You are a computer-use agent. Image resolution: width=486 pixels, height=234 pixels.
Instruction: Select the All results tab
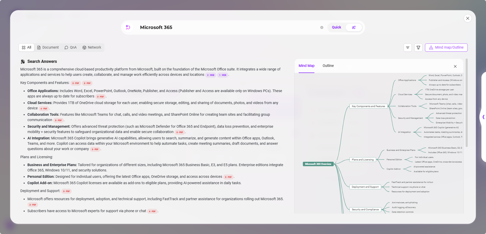click(26, 47)
